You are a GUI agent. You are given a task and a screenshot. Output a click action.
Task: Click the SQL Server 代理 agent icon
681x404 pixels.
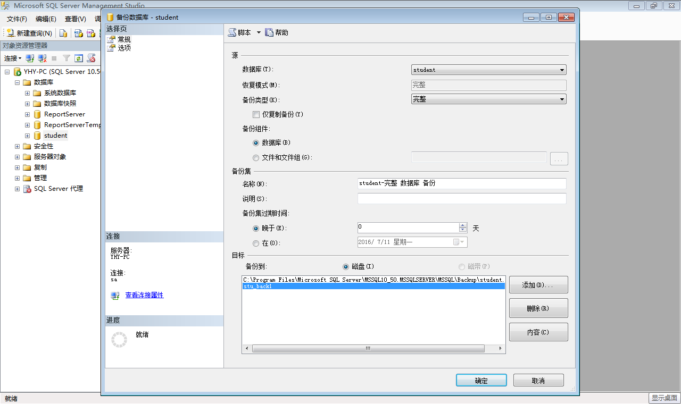point(27,189)
